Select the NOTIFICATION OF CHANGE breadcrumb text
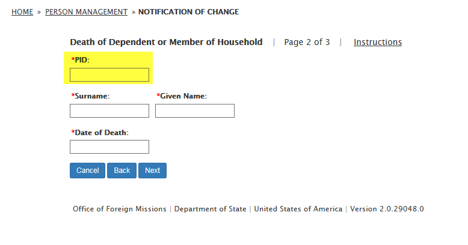This screenshot has width=468, height=245. pyautogui.click(x=188, y=12)
